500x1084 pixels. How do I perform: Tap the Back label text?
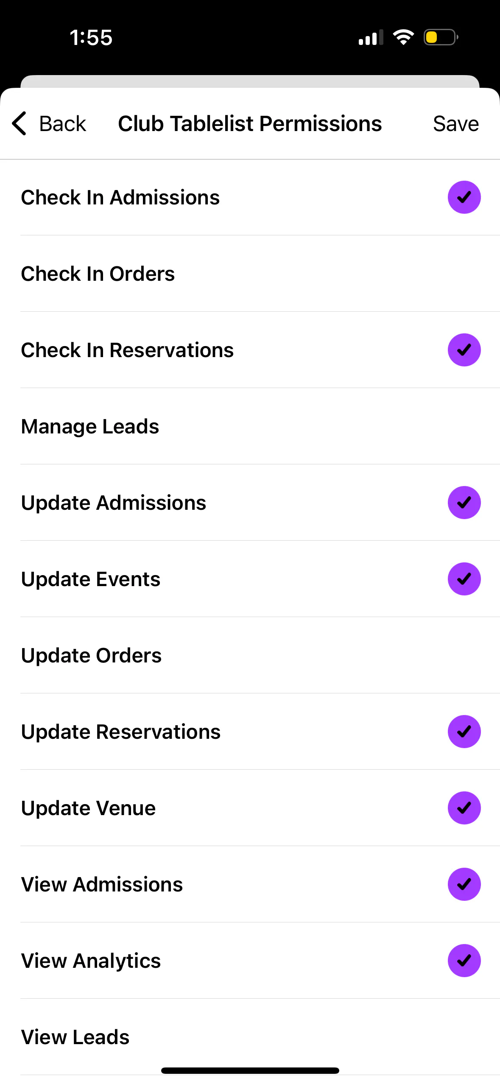coord(62,124)
